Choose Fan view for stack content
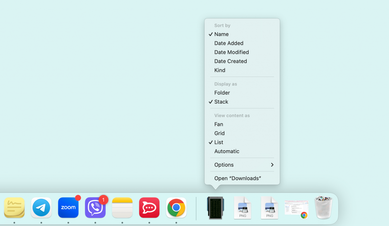The image size is (389, 226). pos(219,124)
